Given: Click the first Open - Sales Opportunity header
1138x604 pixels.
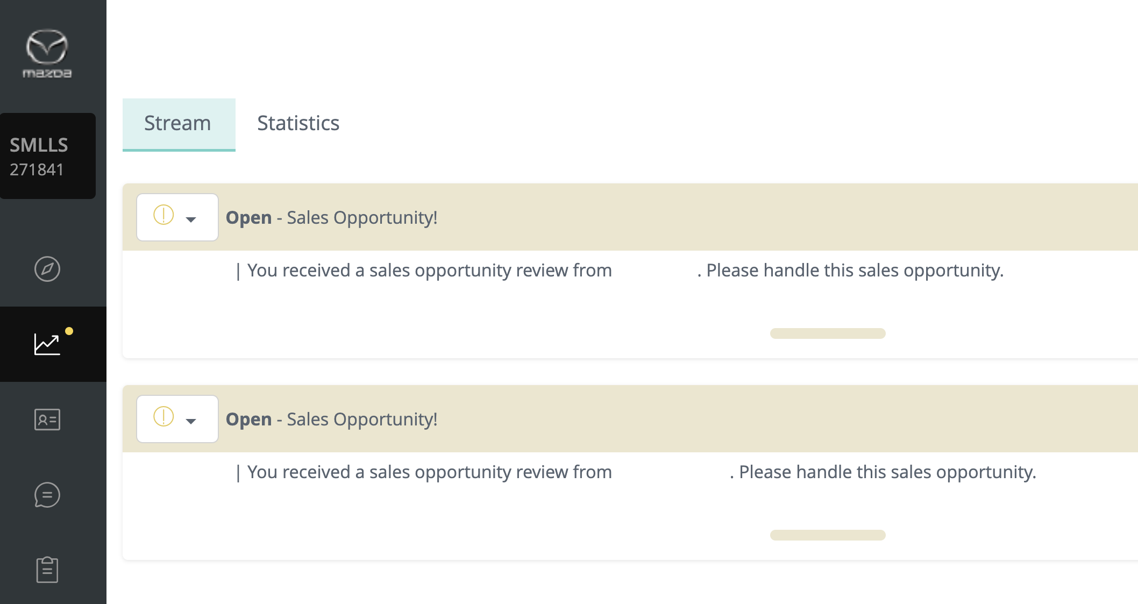Looking at the screenshot, I should point(331,217).
